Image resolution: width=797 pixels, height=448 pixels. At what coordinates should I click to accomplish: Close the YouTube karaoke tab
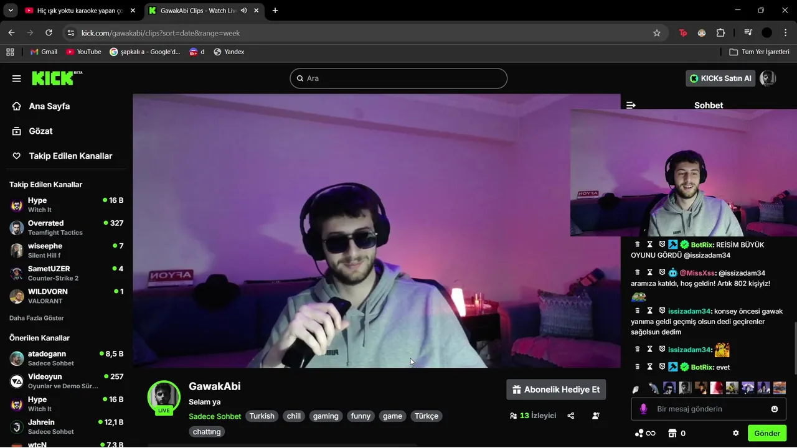coord(133,11)
